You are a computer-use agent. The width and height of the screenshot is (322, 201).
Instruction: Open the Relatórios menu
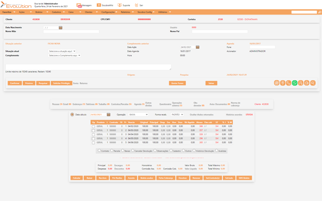(127, 12)
